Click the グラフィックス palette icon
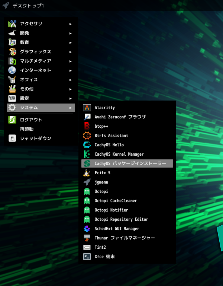This screenshot has width=223, height=286. click(12, 52)
